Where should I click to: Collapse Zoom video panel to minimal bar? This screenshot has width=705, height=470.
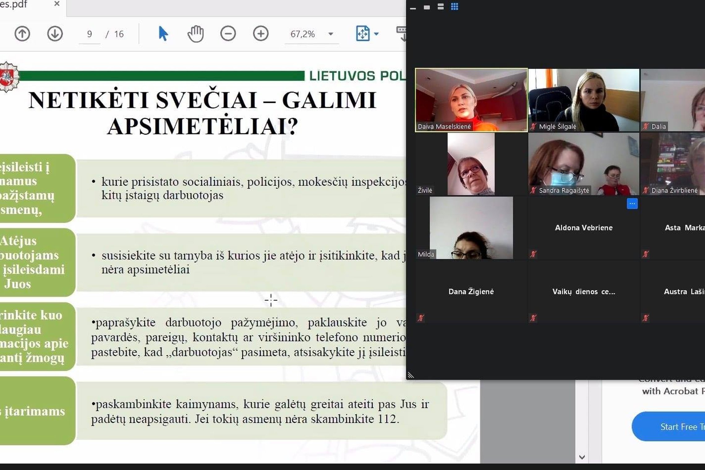tap(413, 9)
